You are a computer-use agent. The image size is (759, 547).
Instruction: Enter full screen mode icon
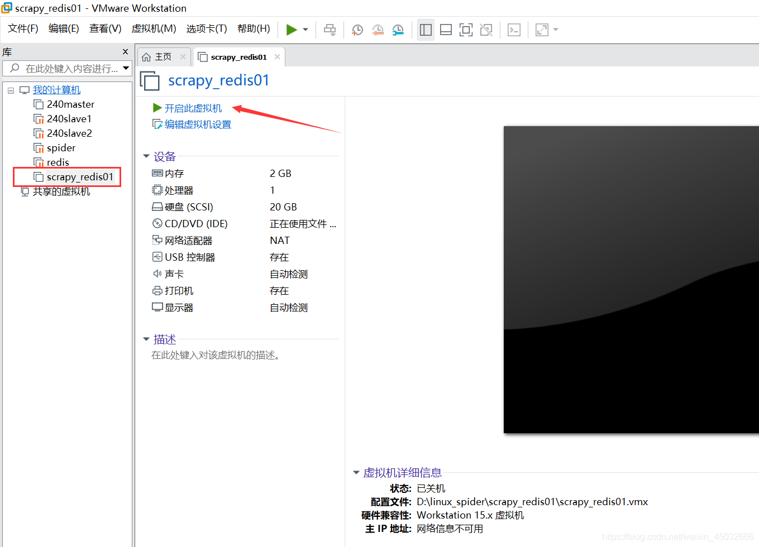466,30
